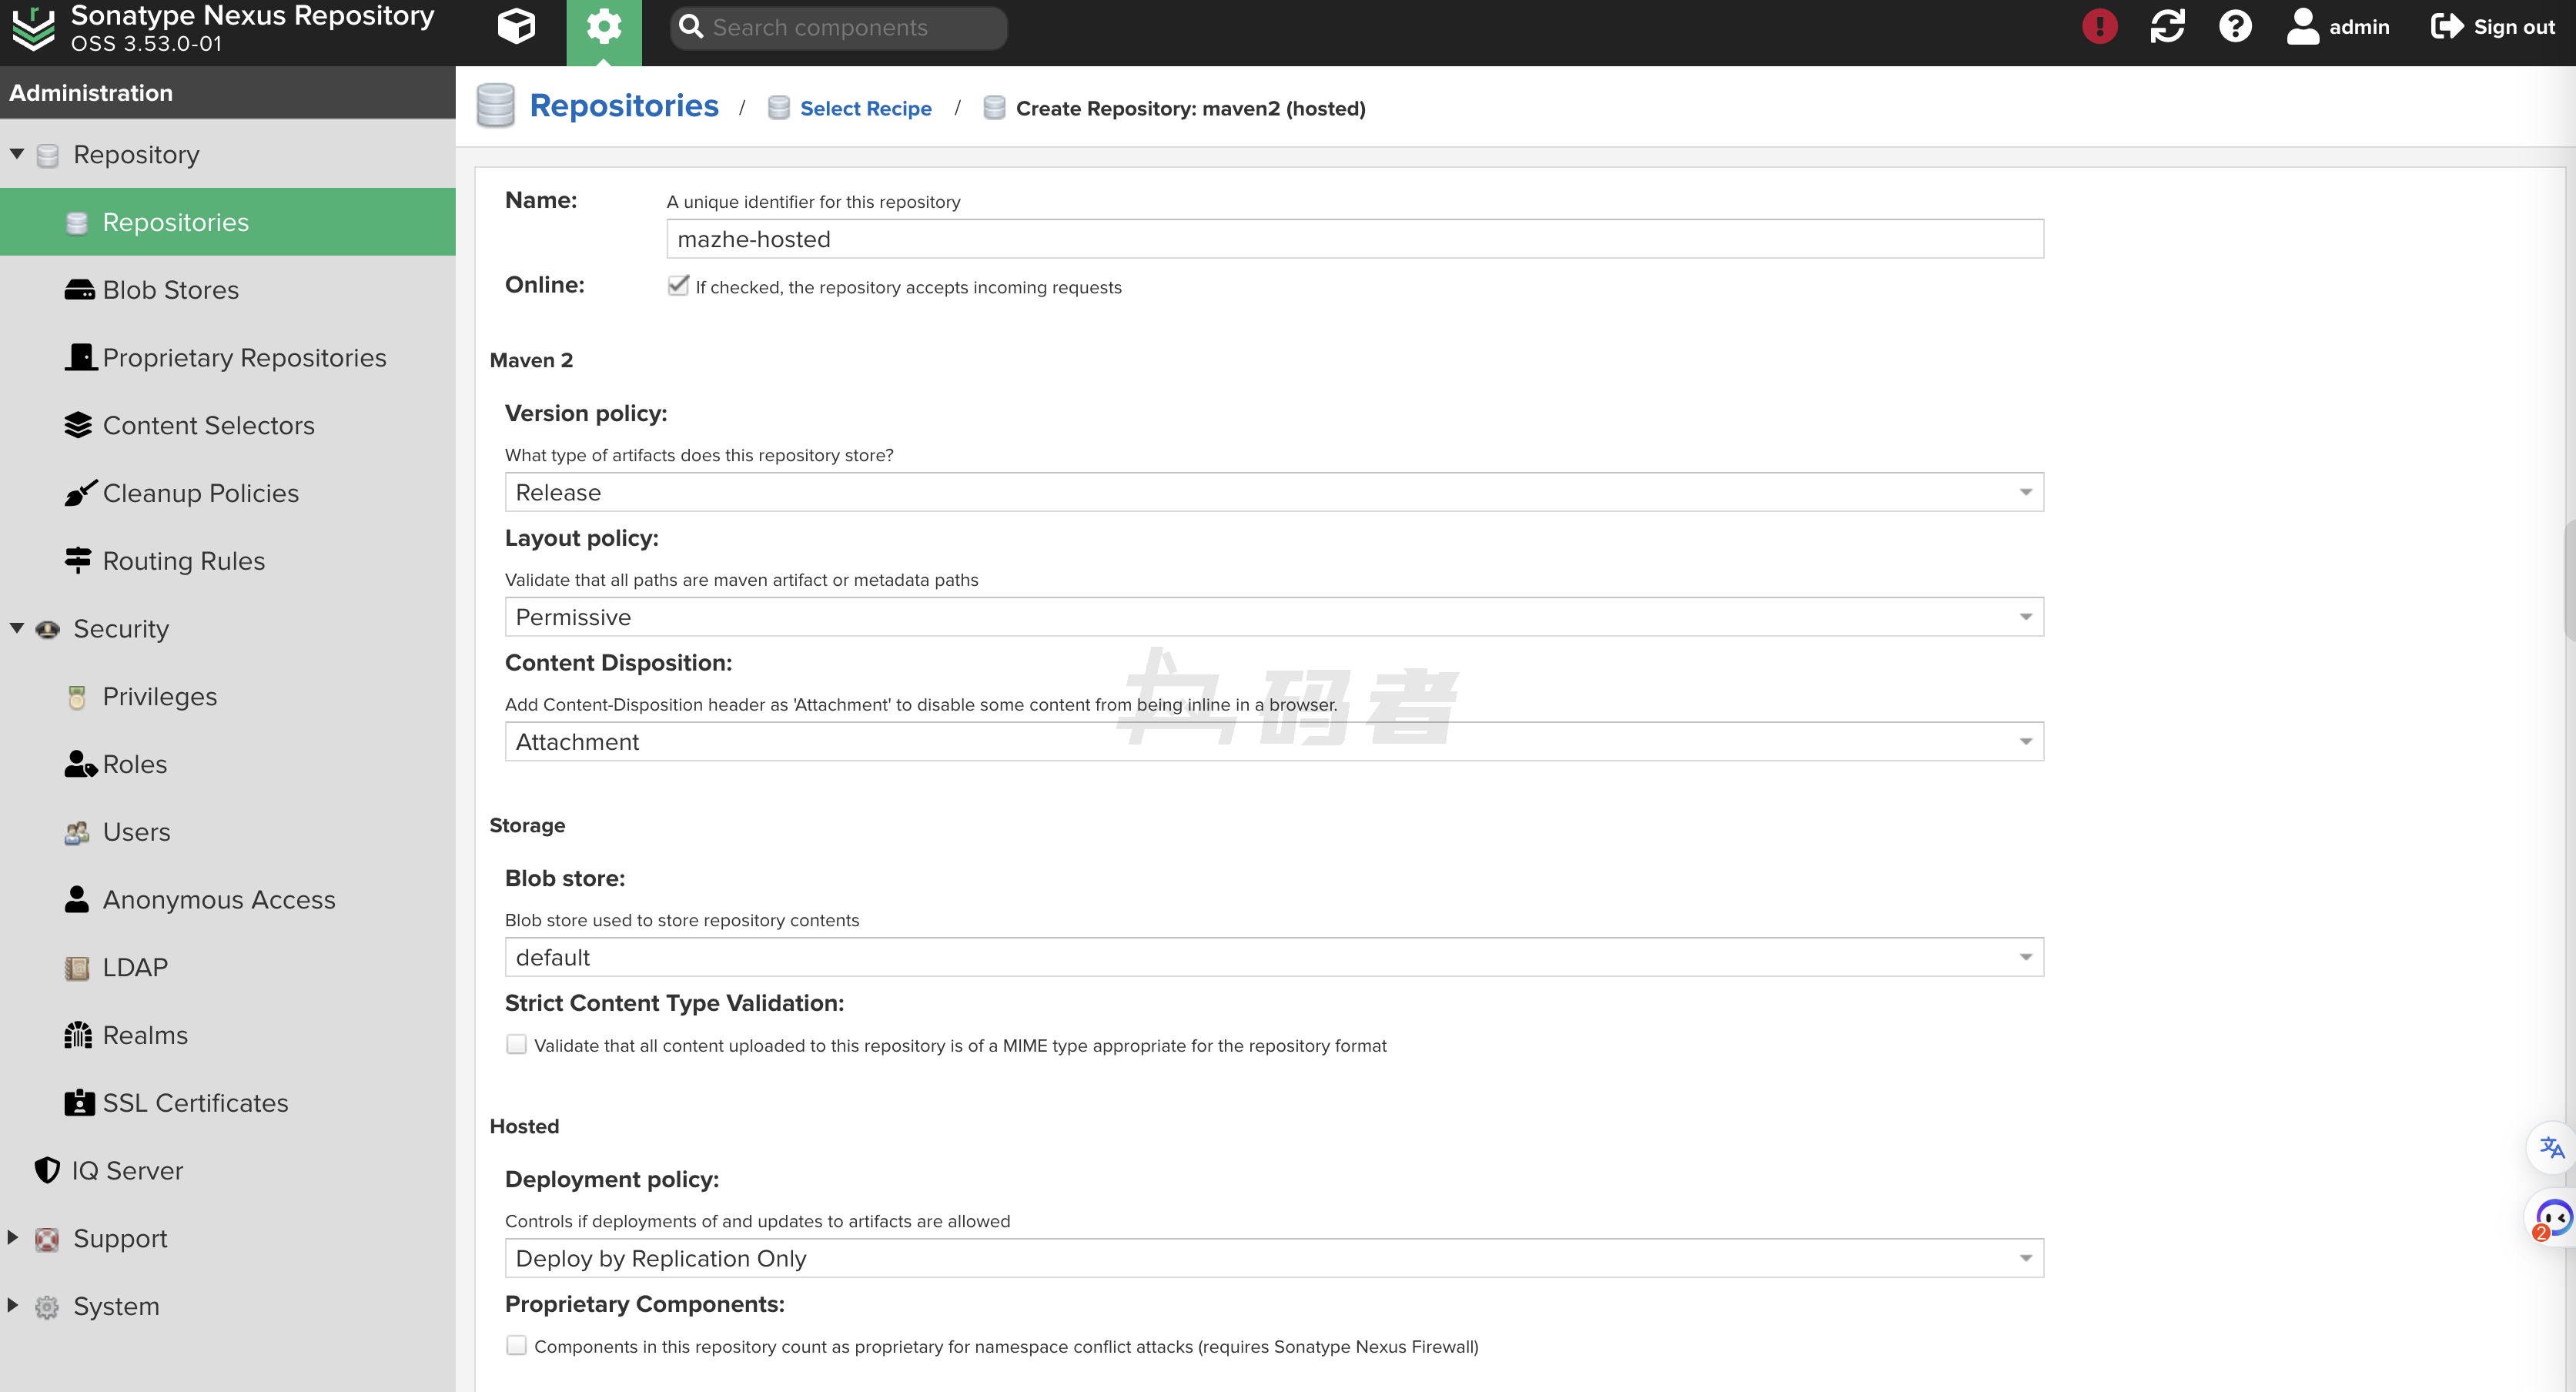
Task: Open the Deployment policy dropdown
Action: pyautogui.click(x=1273, y=1258)
